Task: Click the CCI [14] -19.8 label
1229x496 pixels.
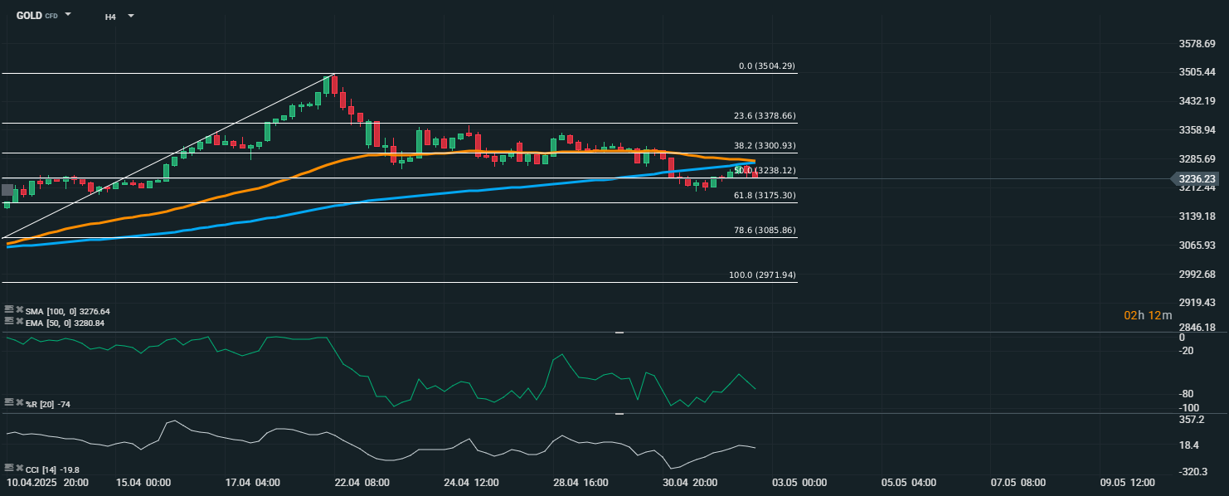Action: click(52, 469)
